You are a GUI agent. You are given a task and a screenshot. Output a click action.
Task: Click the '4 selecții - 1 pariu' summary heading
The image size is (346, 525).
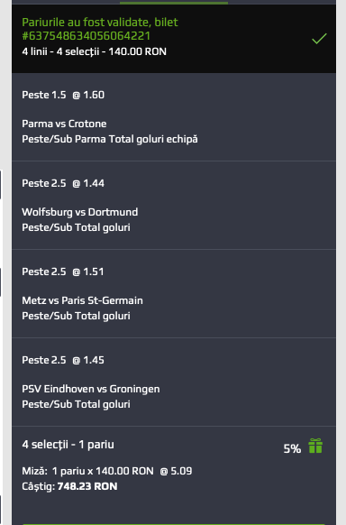68,445
